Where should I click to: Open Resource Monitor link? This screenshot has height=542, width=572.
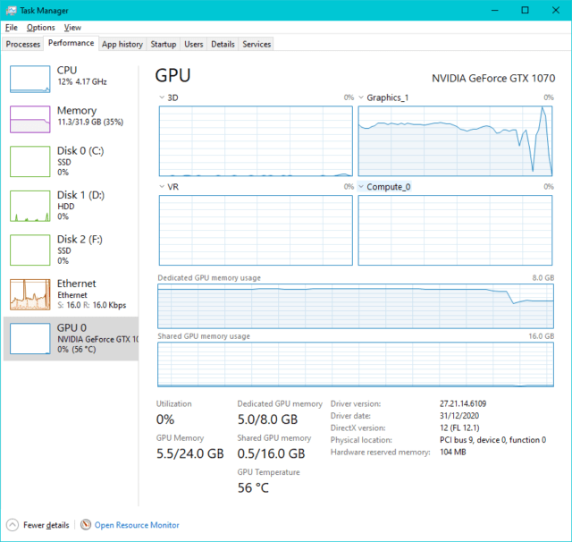137,525
